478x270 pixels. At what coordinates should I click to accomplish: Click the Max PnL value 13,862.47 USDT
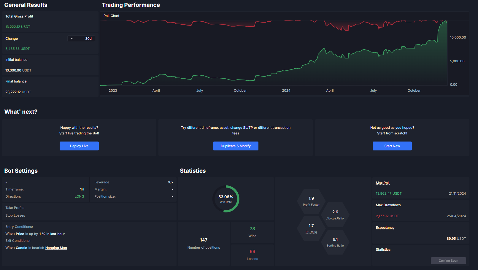389,193
